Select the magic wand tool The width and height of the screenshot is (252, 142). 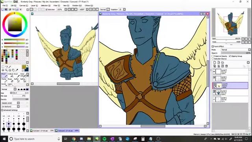10,67
